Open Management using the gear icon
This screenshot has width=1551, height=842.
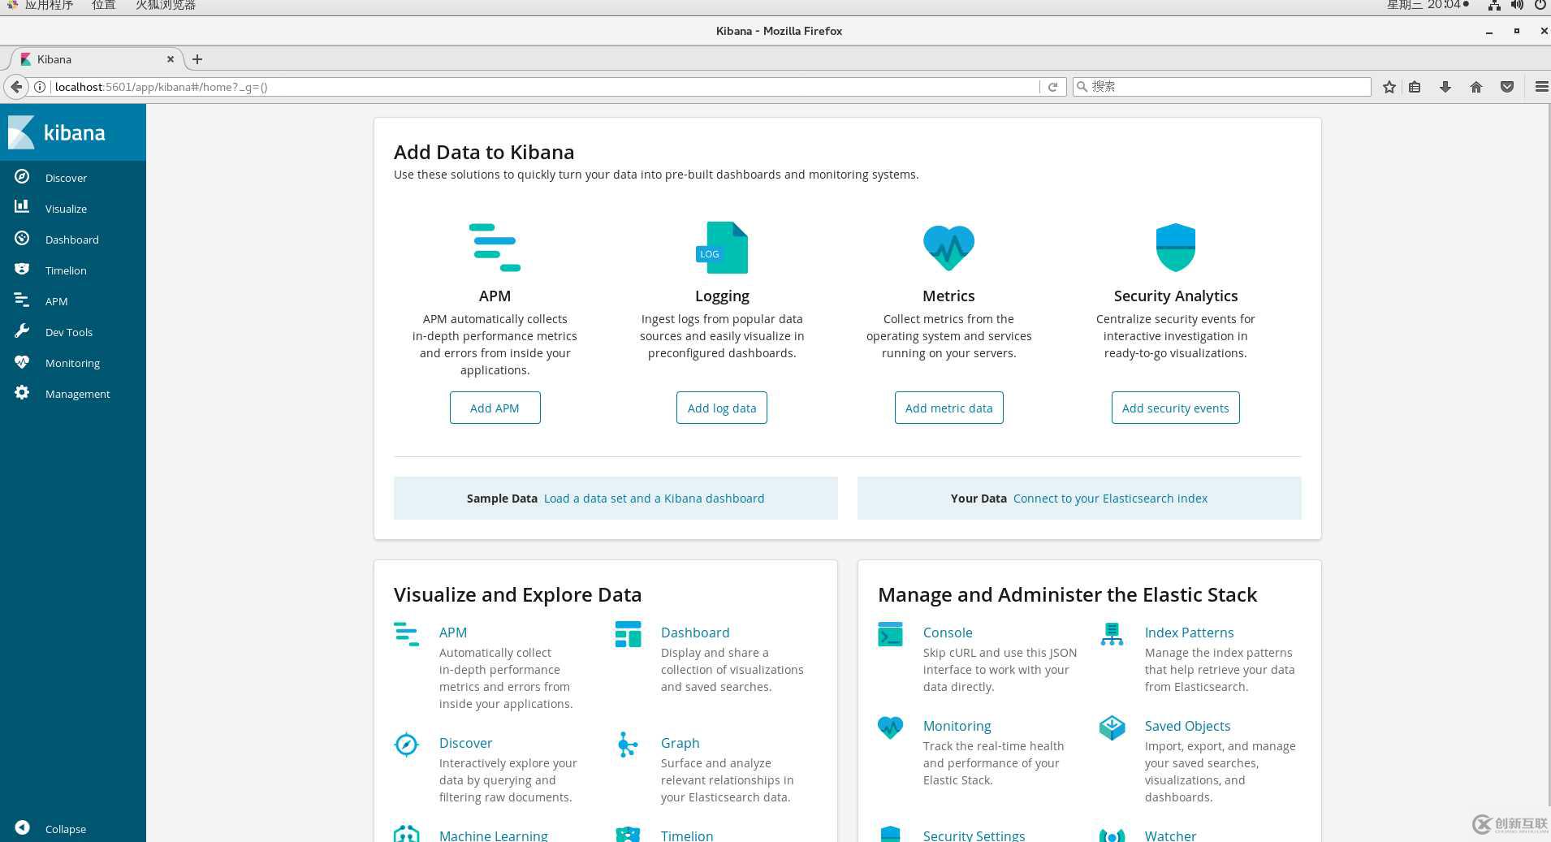22,393
